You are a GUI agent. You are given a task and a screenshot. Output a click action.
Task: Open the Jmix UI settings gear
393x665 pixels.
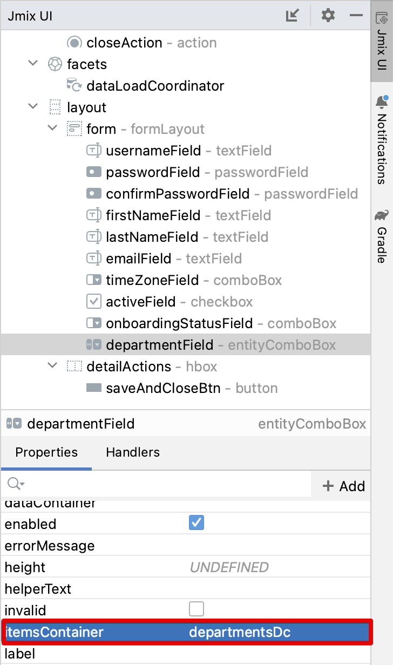click(327, 15)
